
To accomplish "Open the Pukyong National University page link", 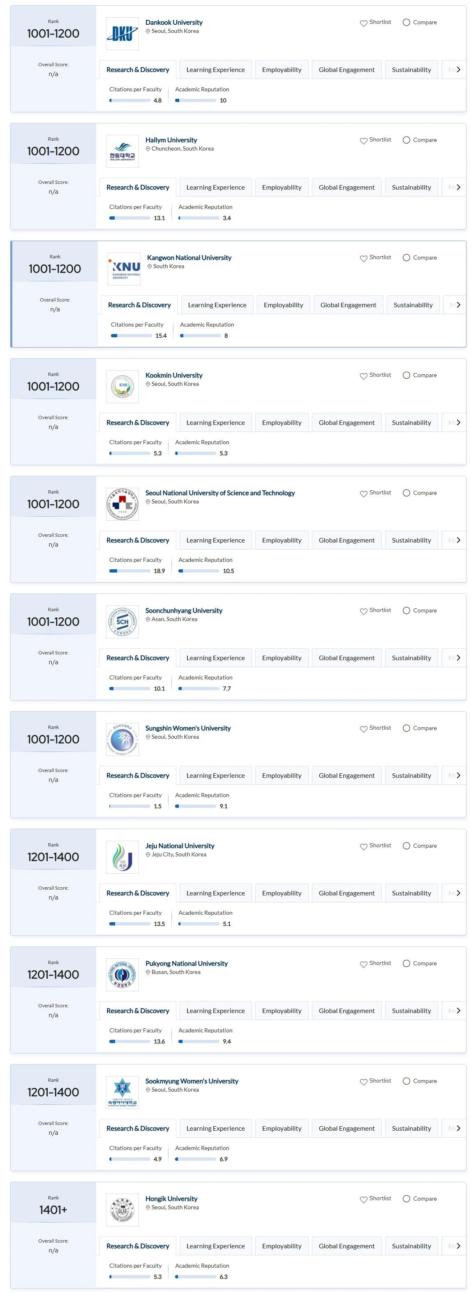I will 186,963.
